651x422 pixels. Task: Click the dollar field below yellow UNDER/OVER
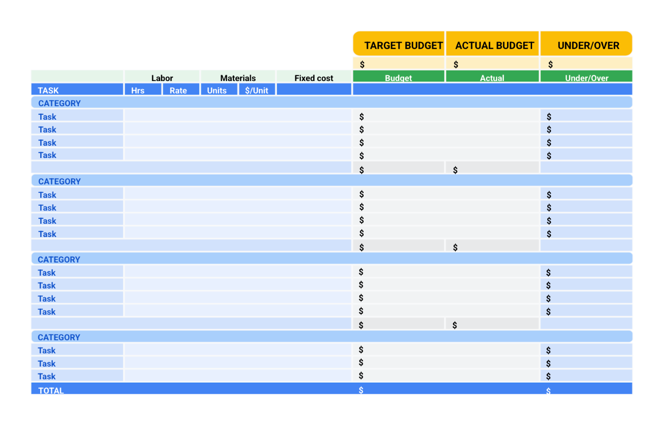point(586,64)
